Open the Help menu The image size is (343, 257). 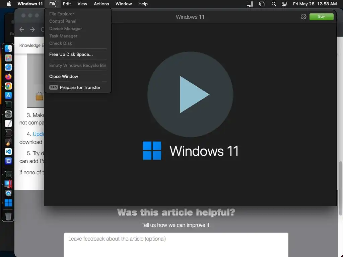143,4
